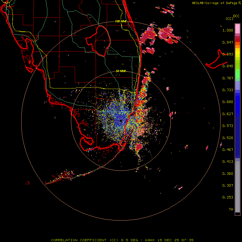Click the 50 NMI range ring label
242x242 pixels.
click(x=121, y=71)
